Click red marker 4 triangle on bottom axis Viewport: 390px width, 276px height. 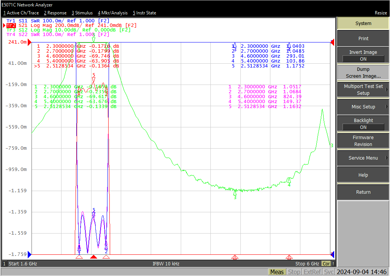click(289, 257)
